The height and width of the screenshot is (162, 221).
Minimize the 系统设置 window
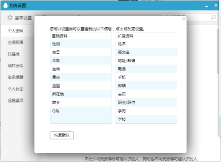point(206,6)
